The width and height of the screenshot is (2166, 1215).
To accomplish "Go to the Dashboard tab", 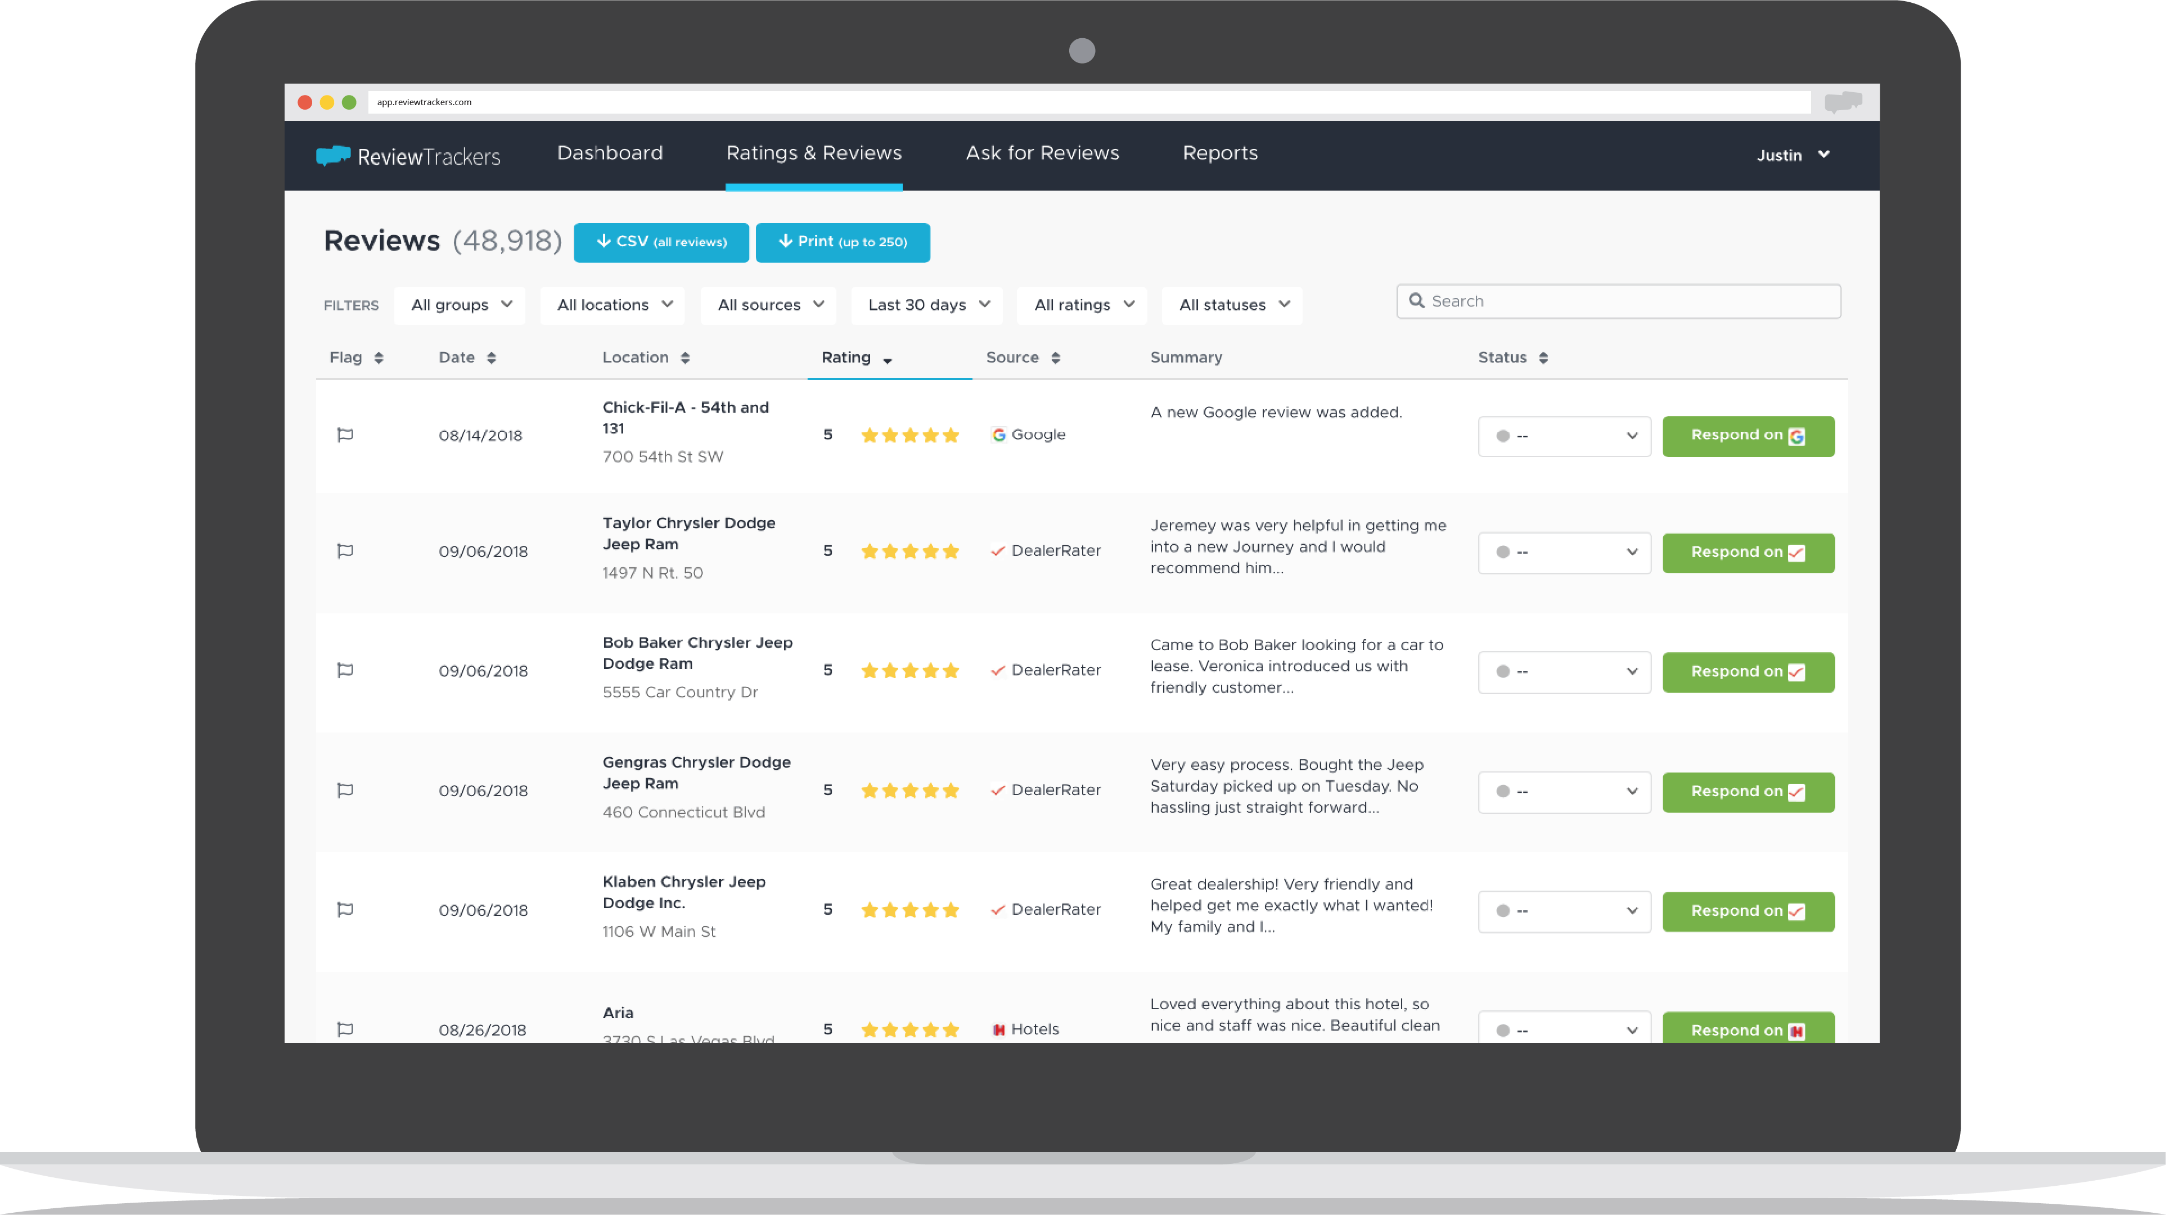I will pyautogui.click(x=610, y=153).
